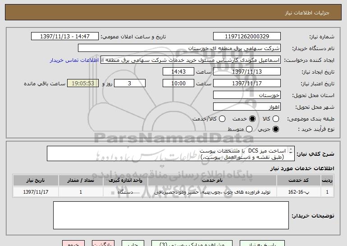Select the خدمت subject category option
Viewport: 347px width, 246px height.
point(252,119)
